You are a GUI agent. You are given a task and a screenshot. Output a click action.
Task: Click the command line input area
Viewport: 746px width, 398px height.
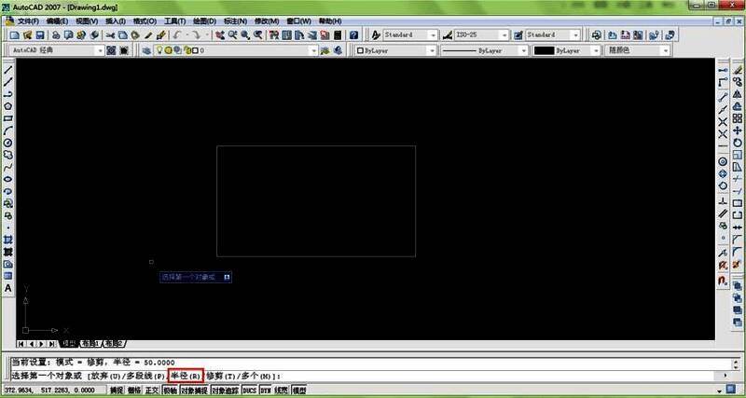coord(466,376)
